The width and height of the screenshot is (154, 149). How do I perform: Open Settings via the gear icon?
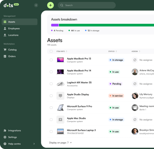pyautogui.click(x=5, y=137)
